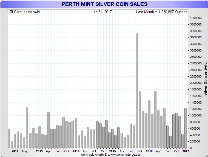Click the 2012 year label on x-axis
The height and width of the screenshot is (157, 208).
pyautogui.click(x=15, y=151)
